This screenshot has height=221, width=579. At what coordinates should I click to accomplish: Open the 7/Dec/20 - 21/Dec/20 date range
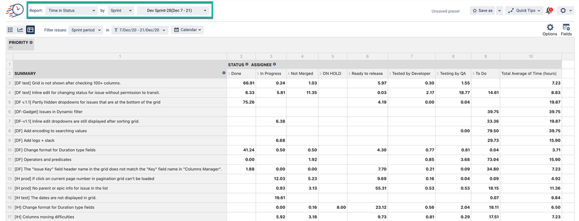140,30
